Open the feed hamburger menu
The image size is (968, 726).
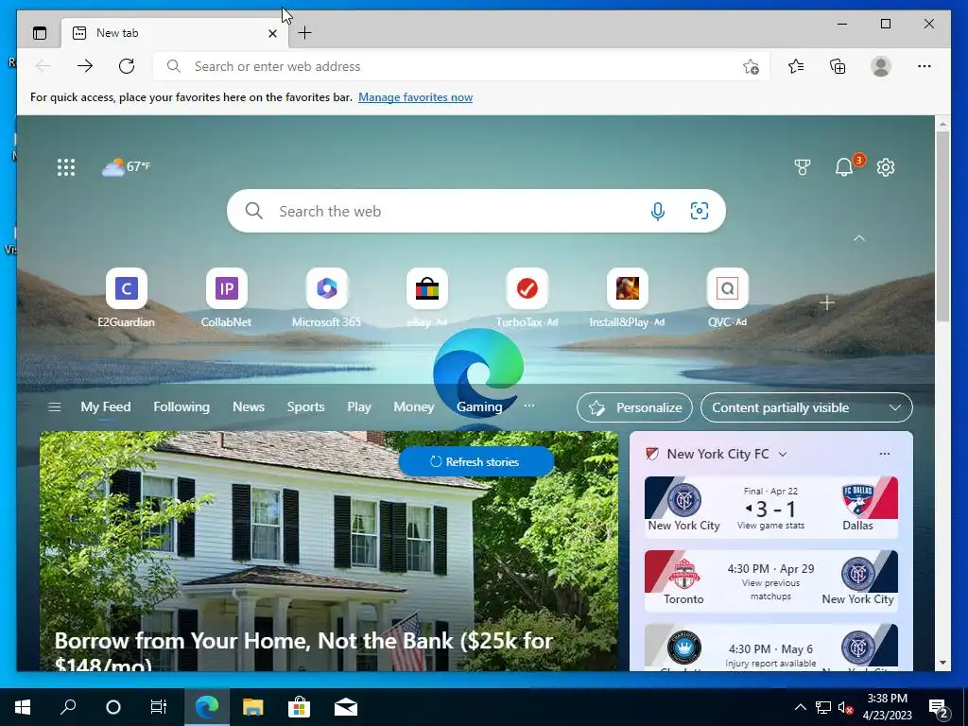point(54,406)
